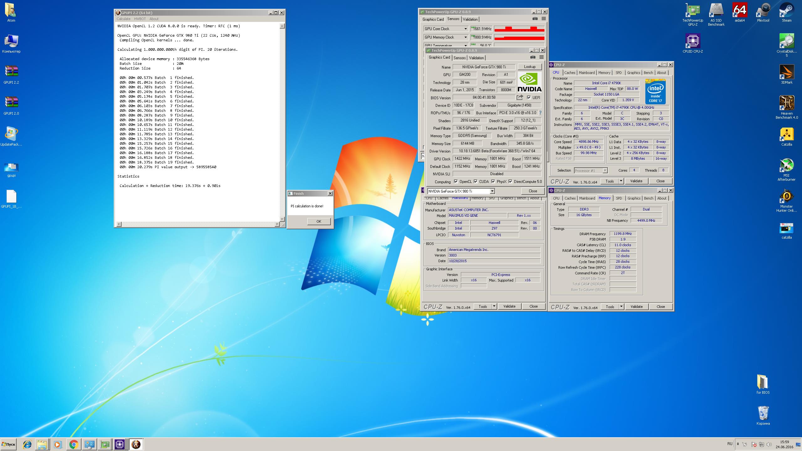Click GPU-Z screenshot camera icon in front window
The image size is (802, 451).
[533, 57]
